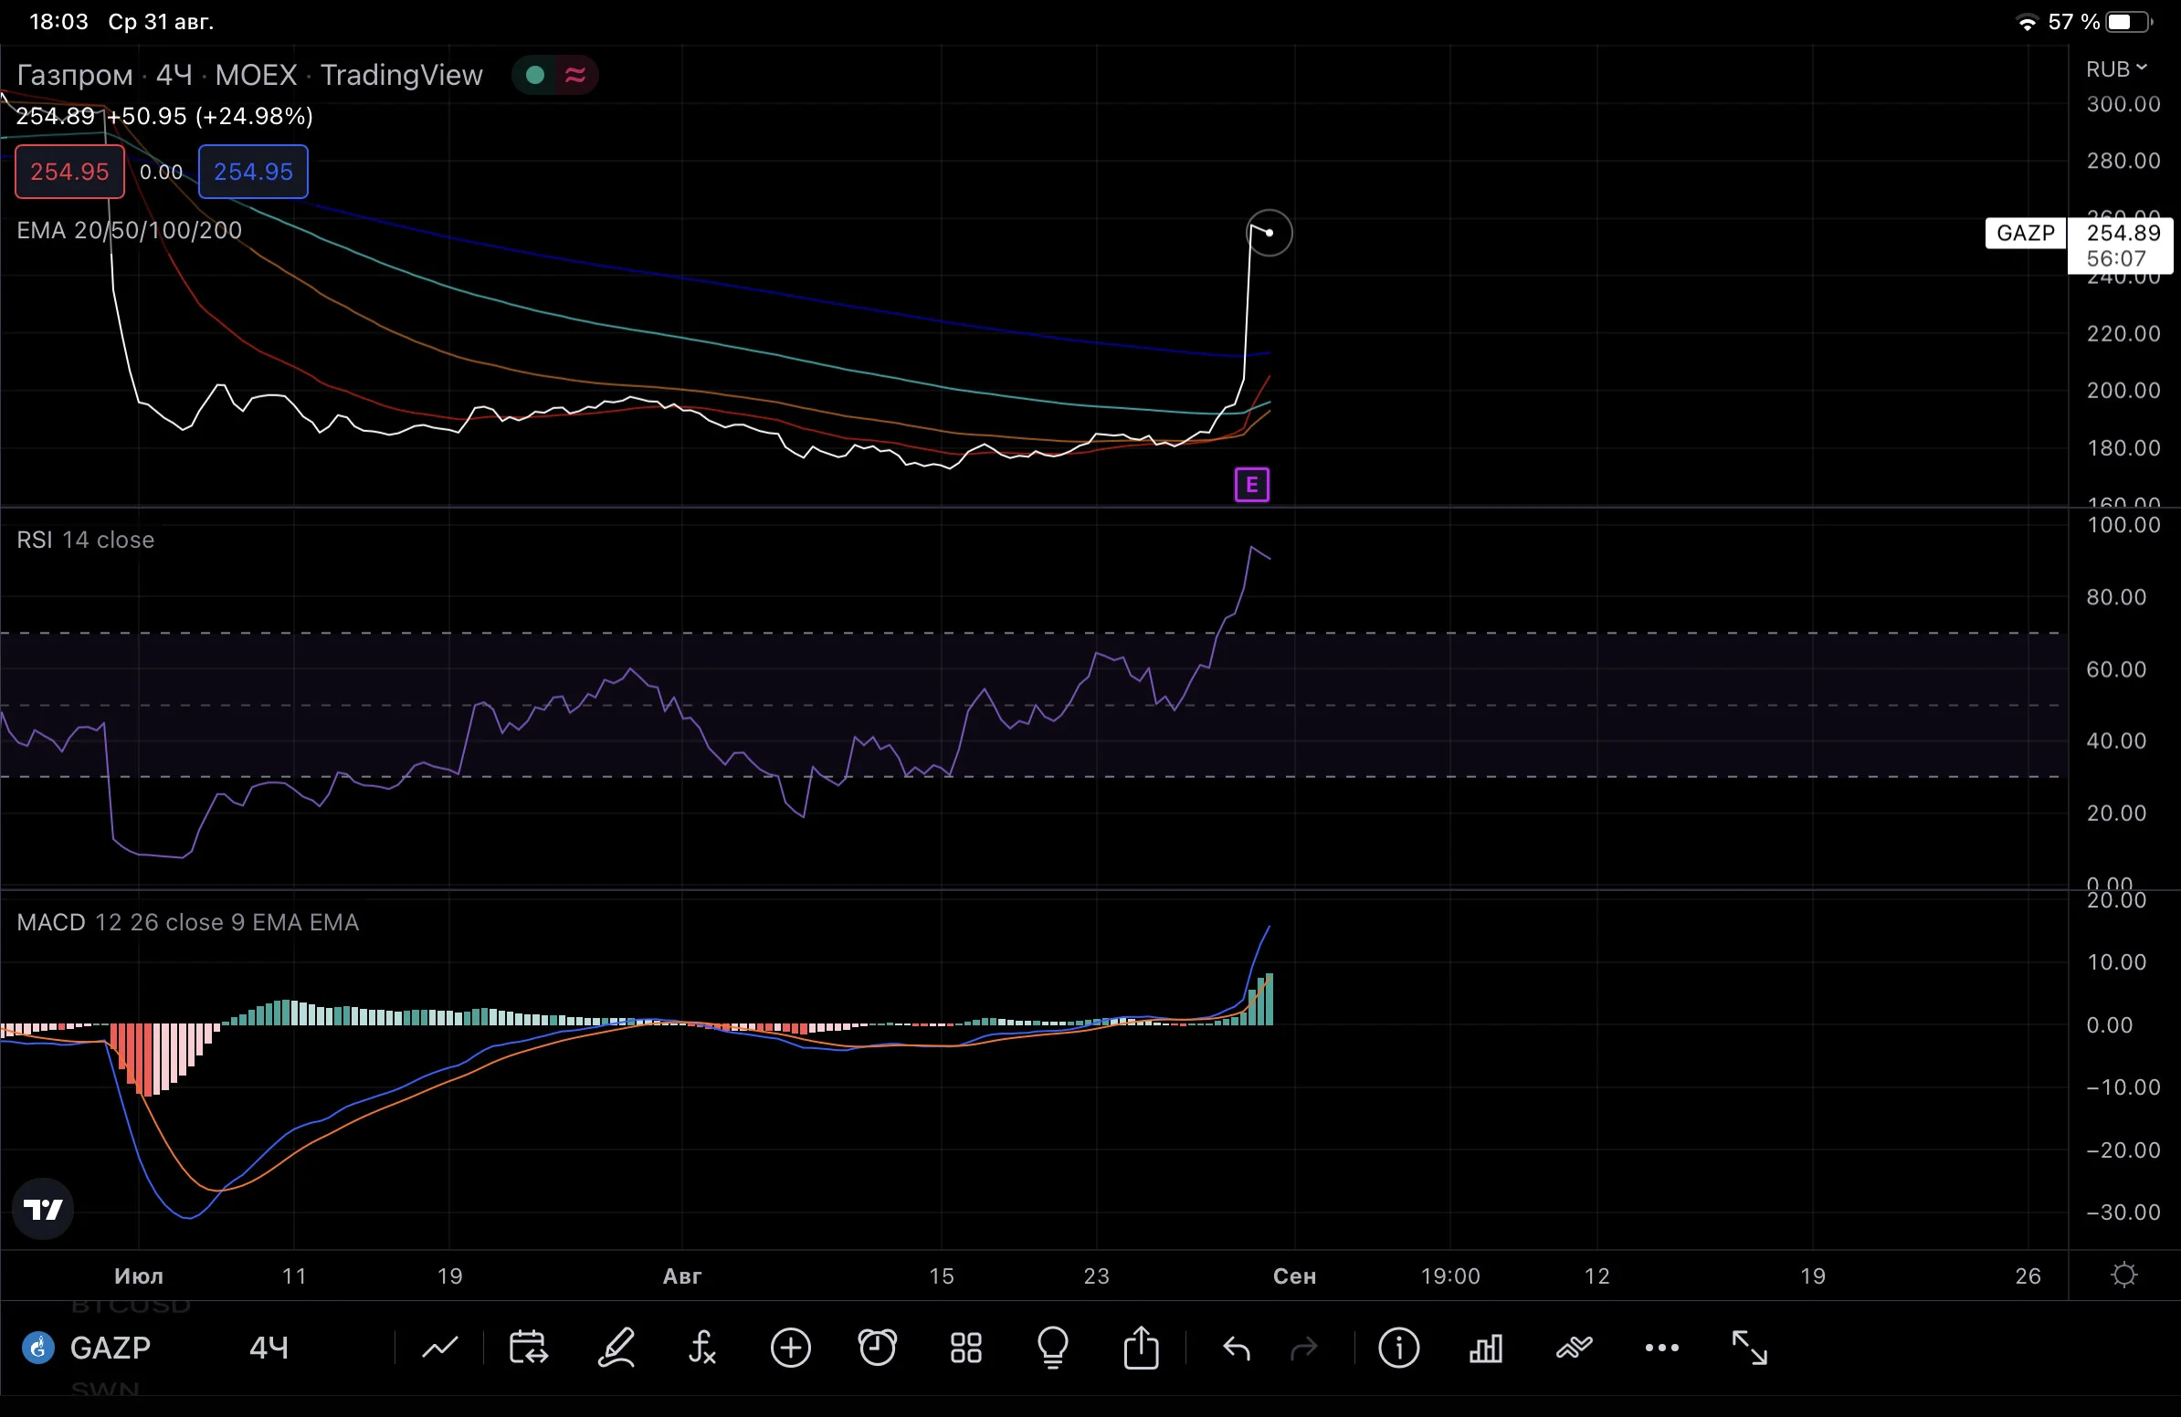Open the chart layout grid icon

point(966,1348)
